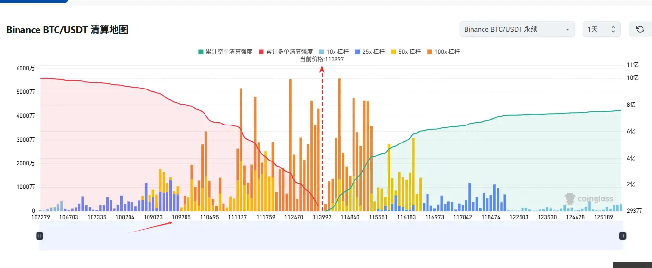652x268 pixels.
Task: Click x-axis label 115551
Action: coord(378,217)
